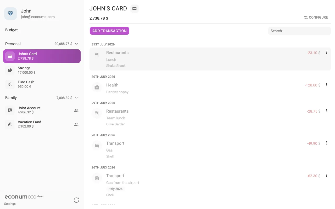Image resolution: width=335 pixels, height=209 pixels.
Task: Click the medical kit icon on Health transaction
Action: (97, 87)
